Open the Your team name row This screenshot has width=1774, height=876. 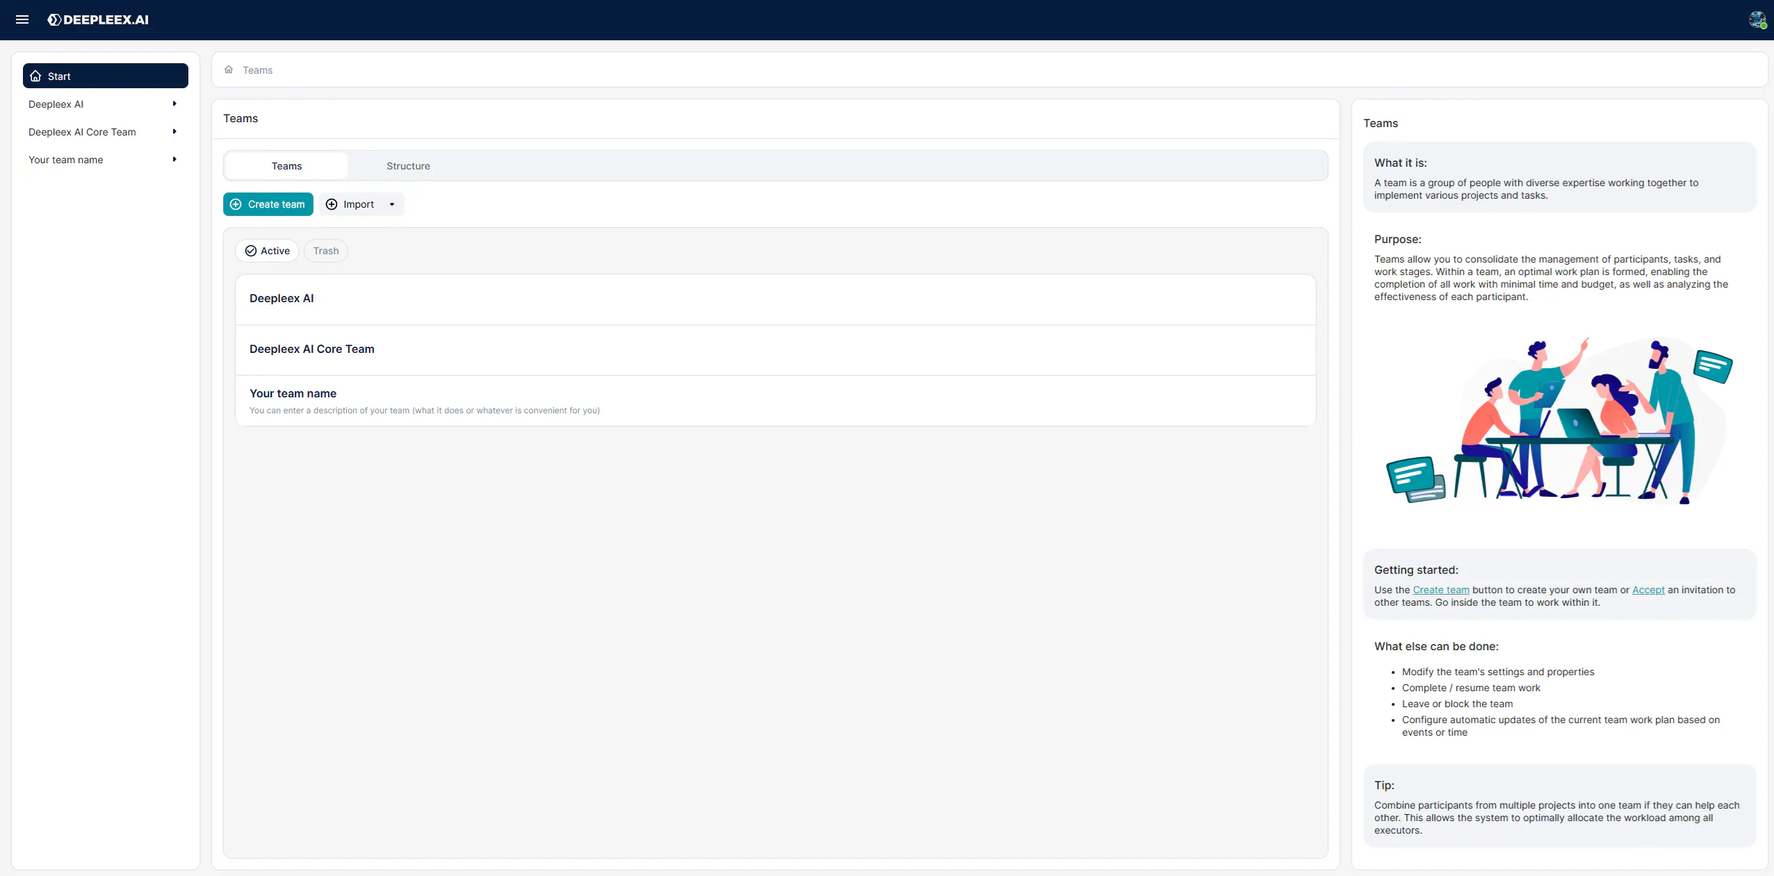(x=776, y=401)
